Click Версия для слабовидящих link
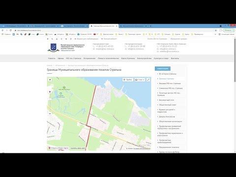Screen dimensions: 236x177 (x=87, y=39)
